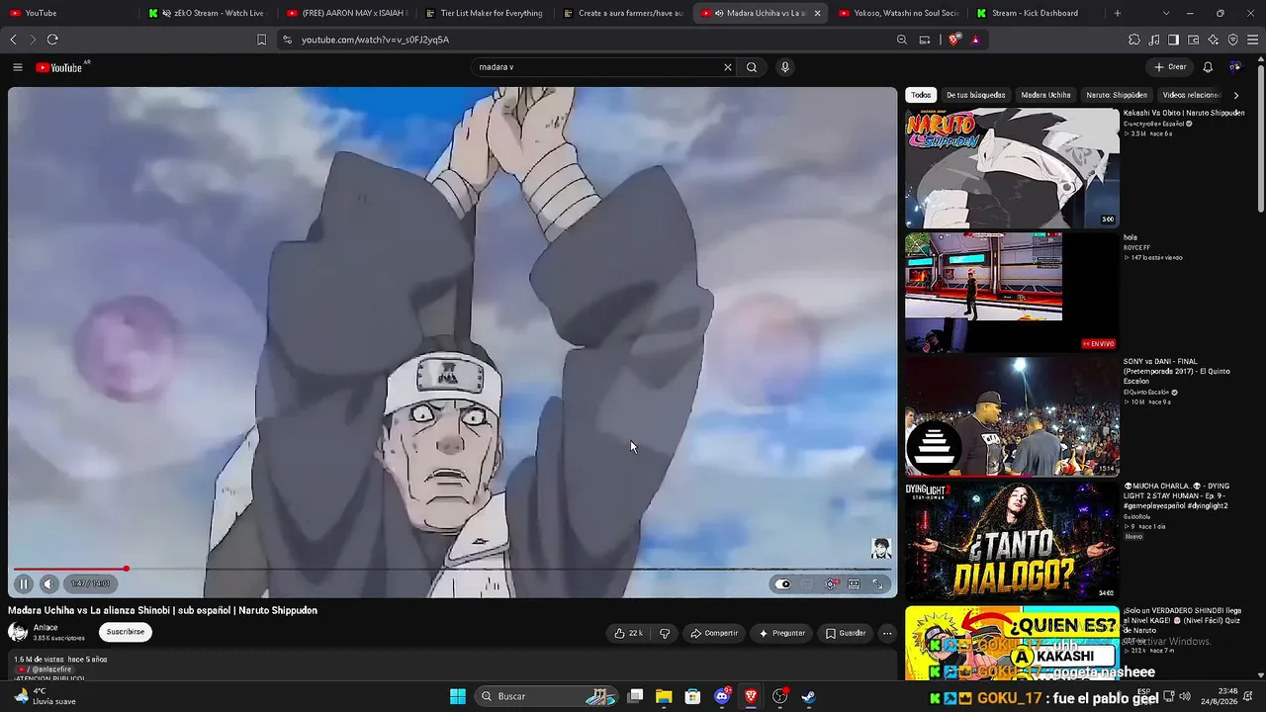Dislike the video with the thumbs-down button
Screen dimensions: 1266x712
665,633
